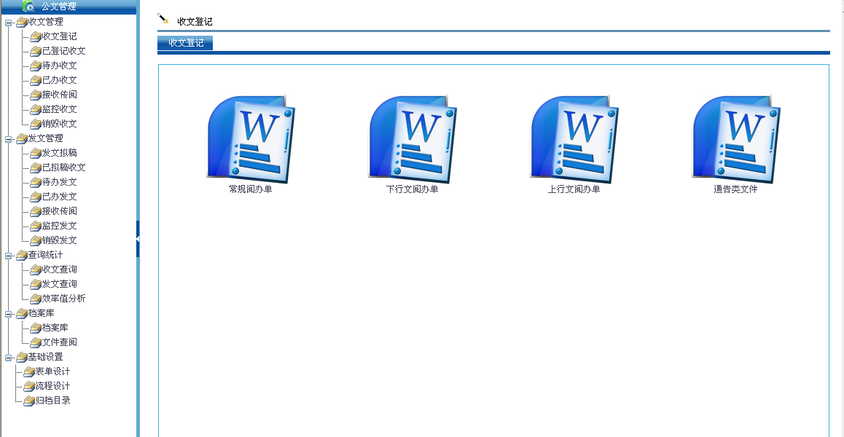The height and width of the screenshot is (437, 844).
Task: Open 已办收文 list
Action: point(59,80)
